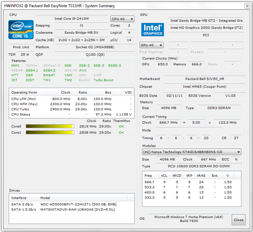Screen dimensions: 253x232
Task: Click the cache size field 2x32 + 2x32
Action: pyautogui.click(x=81, y=40)
